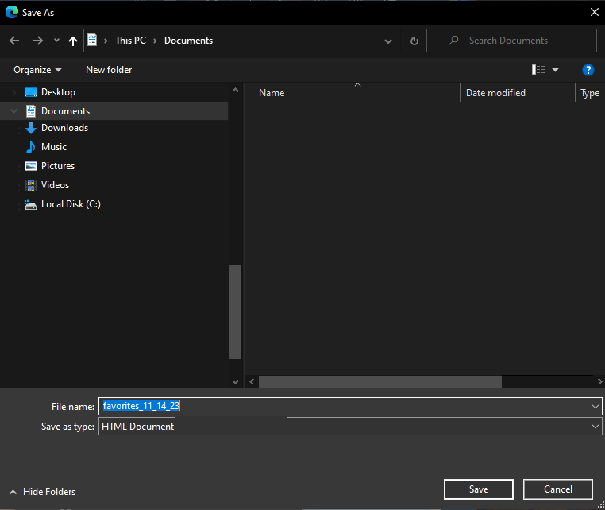Click file list horizontal scrollbar thumb
The width and height of the screenshot is (605, 510).
380,381
